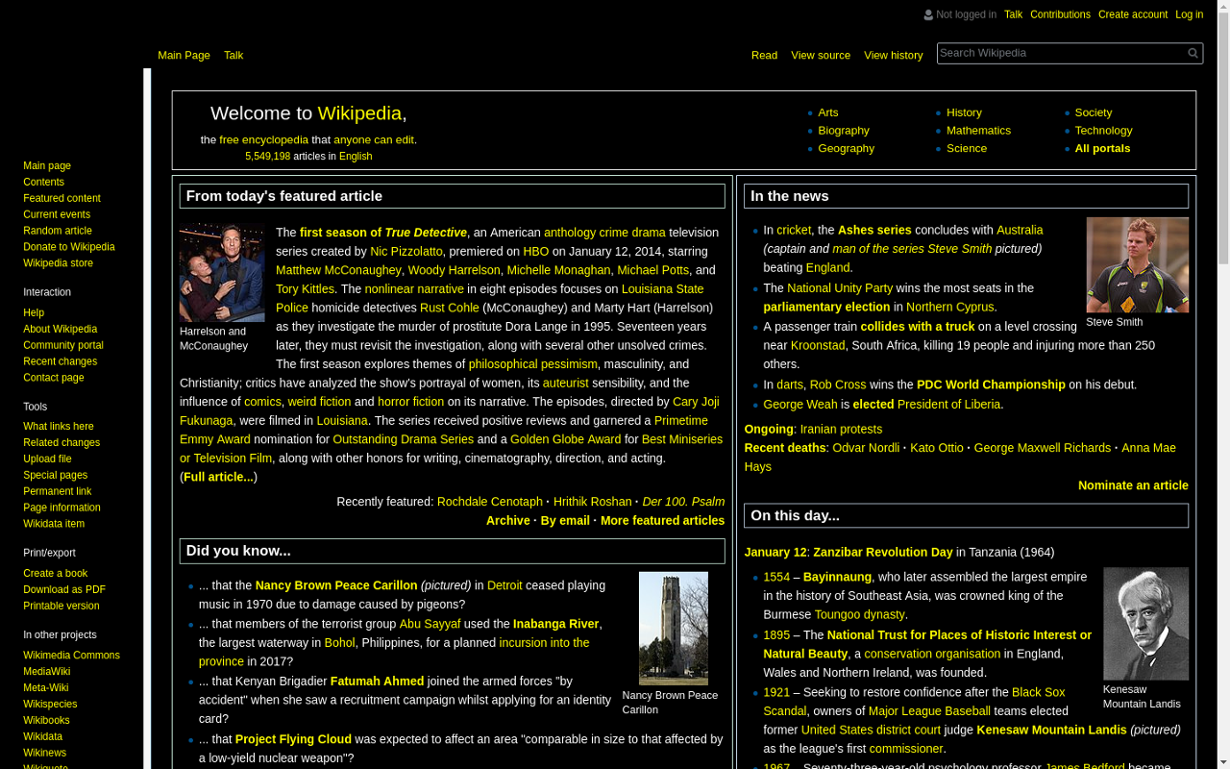Open Recent changes link
Viewport: 1230px width, 769px height.
click(x=60, y=361)
